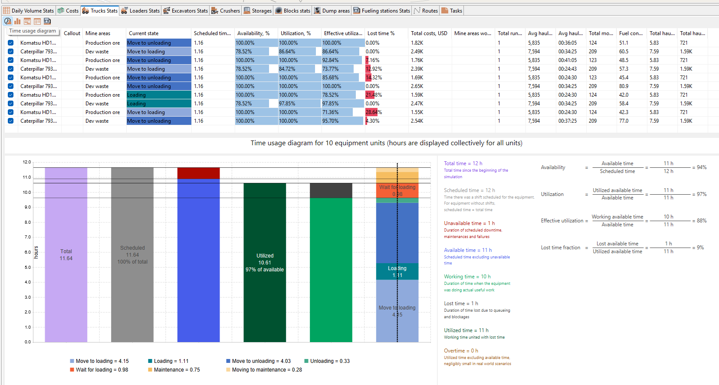Sort by Callout column header
This screenshot has width=719, height=385.
pos(72,33)
